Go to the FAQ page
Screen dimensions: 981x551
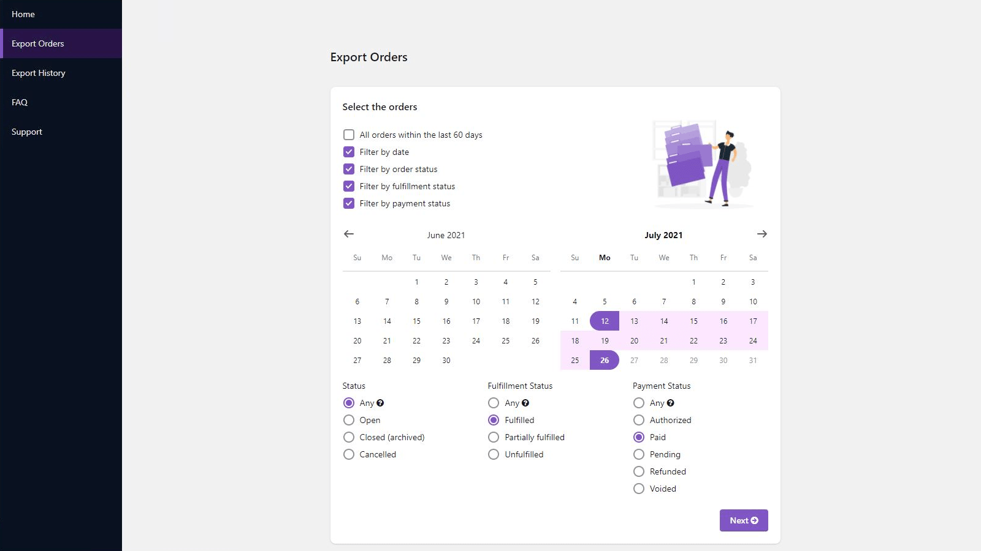click(x=20, y=102)
